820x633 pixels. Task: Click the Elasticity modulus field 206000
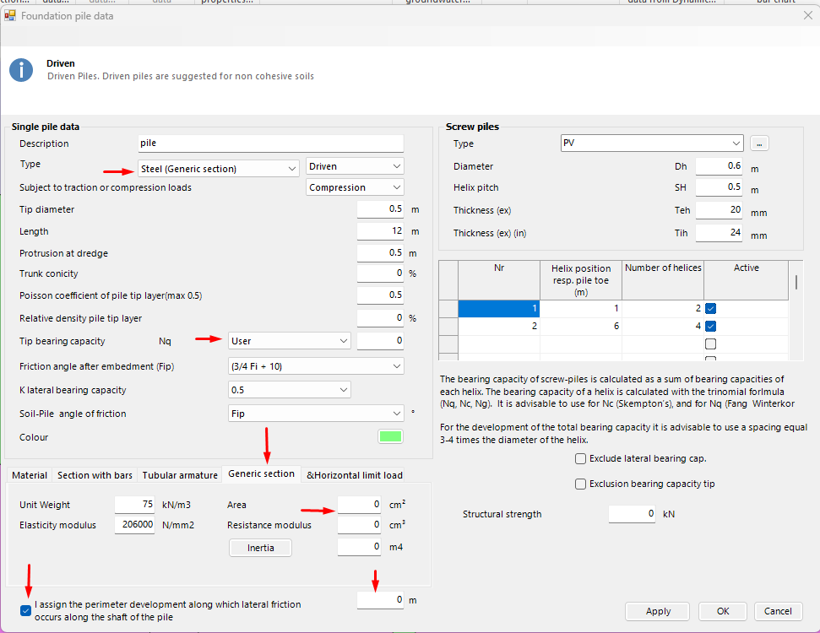[134, 525]
